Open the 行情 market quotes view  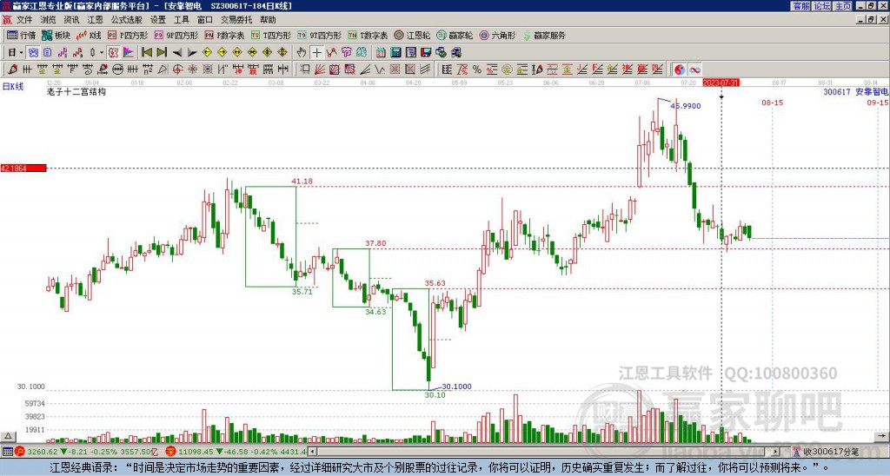click(22, 35)
